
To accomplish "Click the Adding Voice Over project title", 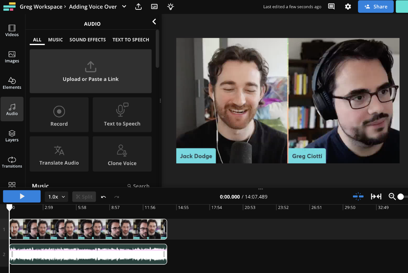I will coord(93,6).
